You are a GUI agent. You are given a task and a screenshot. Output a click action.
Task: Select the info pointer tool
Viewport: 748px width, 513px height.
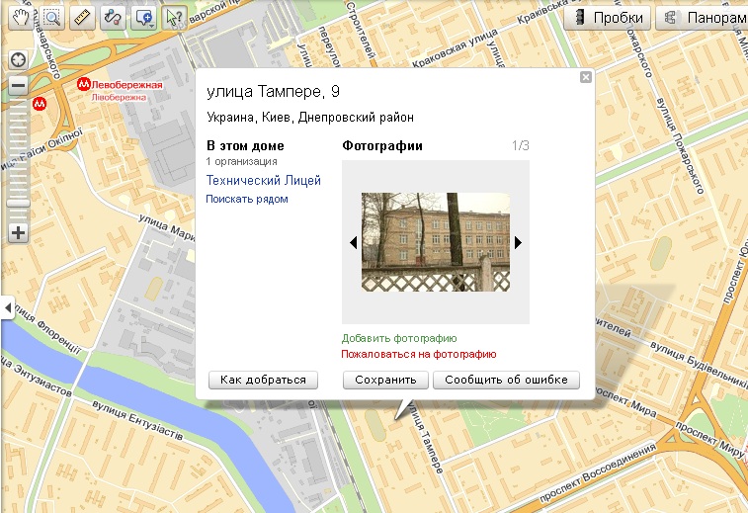pyautogui.click(x=174, y=17)
